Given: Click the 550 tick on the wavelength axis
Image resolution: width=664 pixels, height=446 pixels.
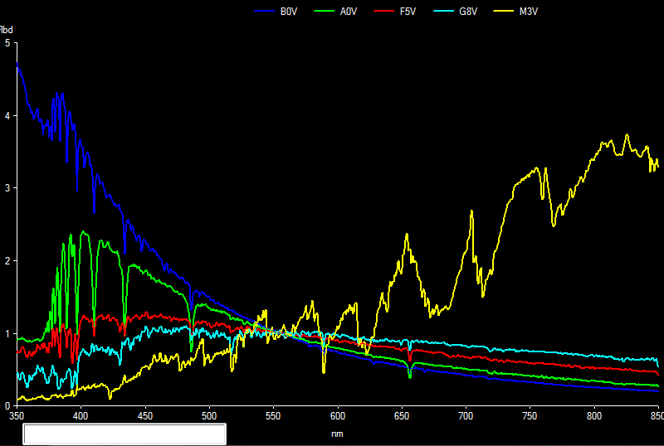Looking at the screenshot, I should coord(273,416).
